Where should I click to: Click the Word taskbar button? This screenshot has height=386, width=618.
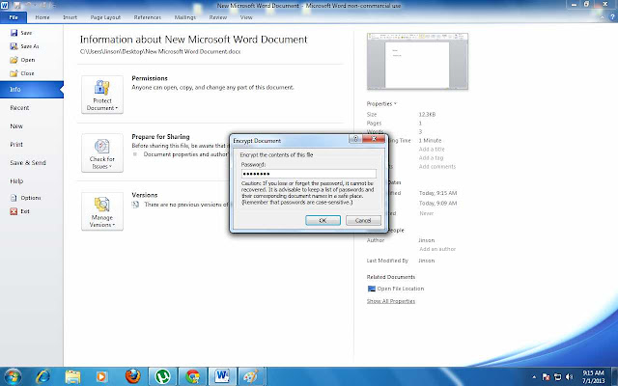222,376
